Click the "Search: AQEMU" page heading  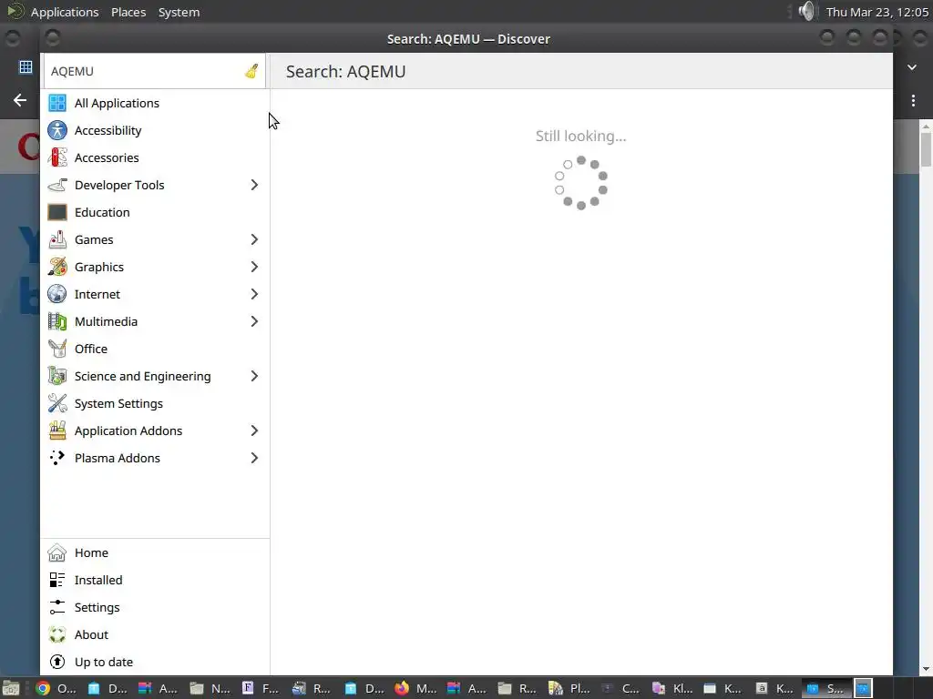pos(345,71)
